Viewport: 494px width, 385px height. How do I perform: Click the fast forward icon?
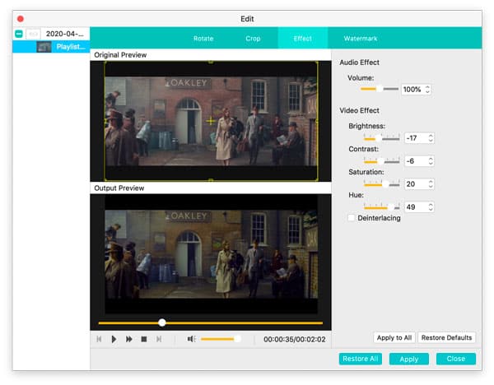click(x=129, y=339)
